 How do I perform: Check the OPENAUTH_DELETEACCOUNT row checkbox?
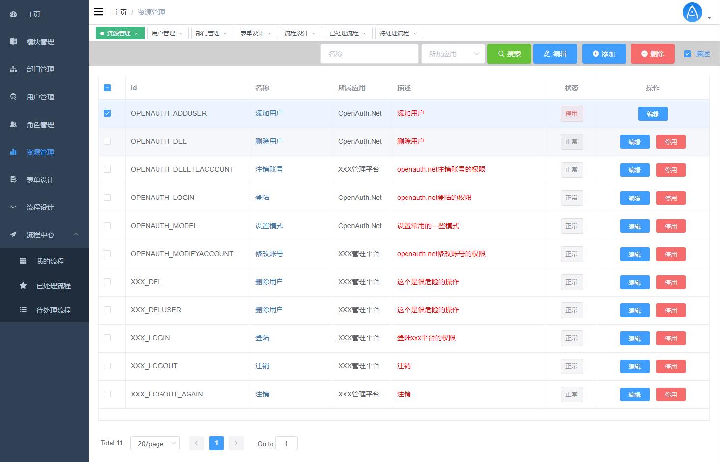(107, 169)
